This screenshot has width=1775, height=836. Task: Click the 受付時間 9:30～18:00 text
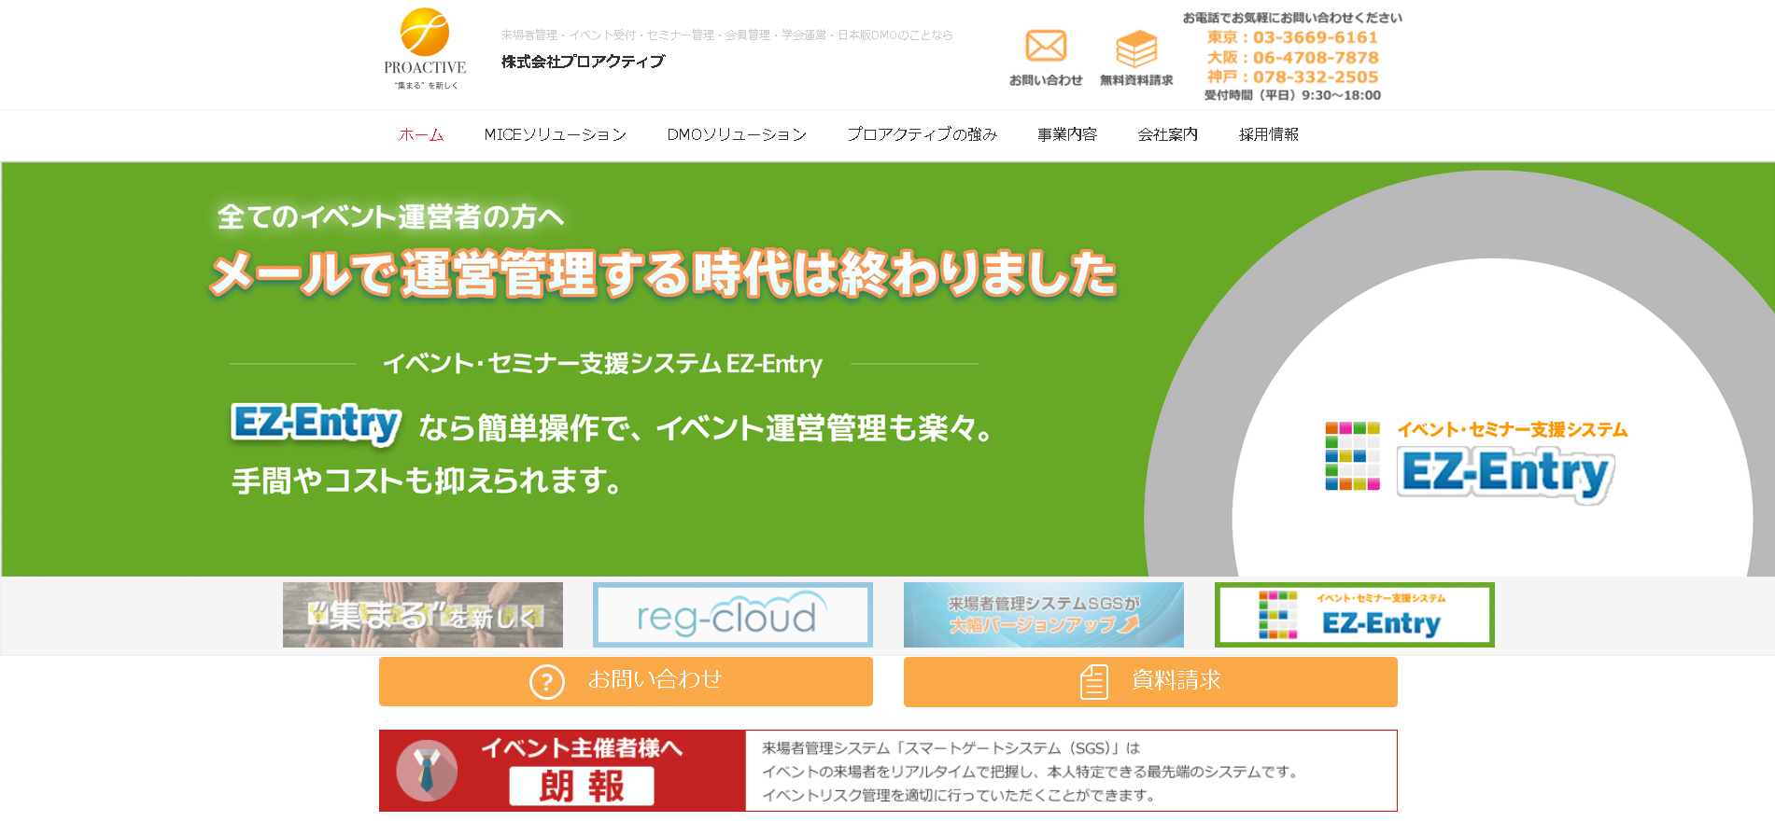(1292, 95)
